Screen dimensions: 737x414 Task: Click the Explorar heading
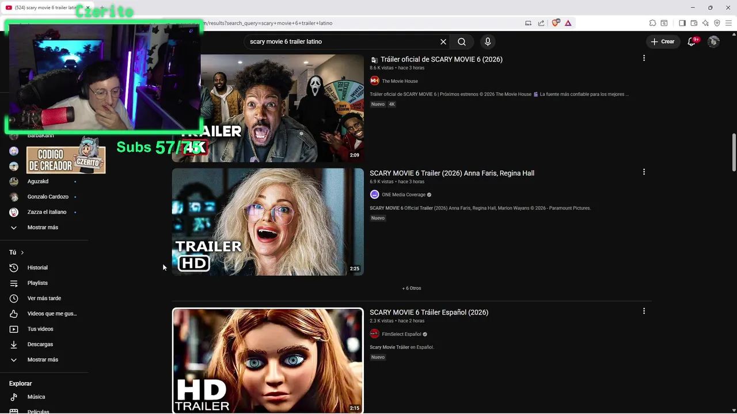point(20,384)
